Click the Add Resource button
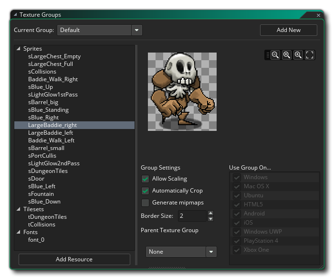This screenshot has height=279, width=334. point(74,259)
